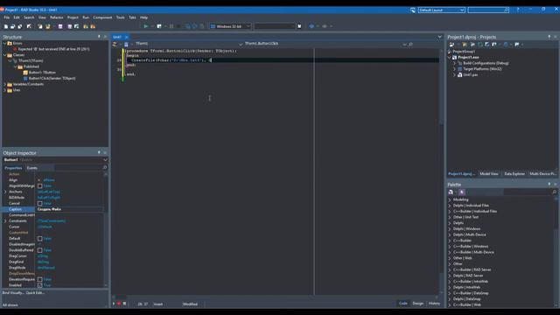Click the search icon in the Object Inspector
Image resolution: width=560 pixels, height=315 pixels.
click(x=105, y=167)
